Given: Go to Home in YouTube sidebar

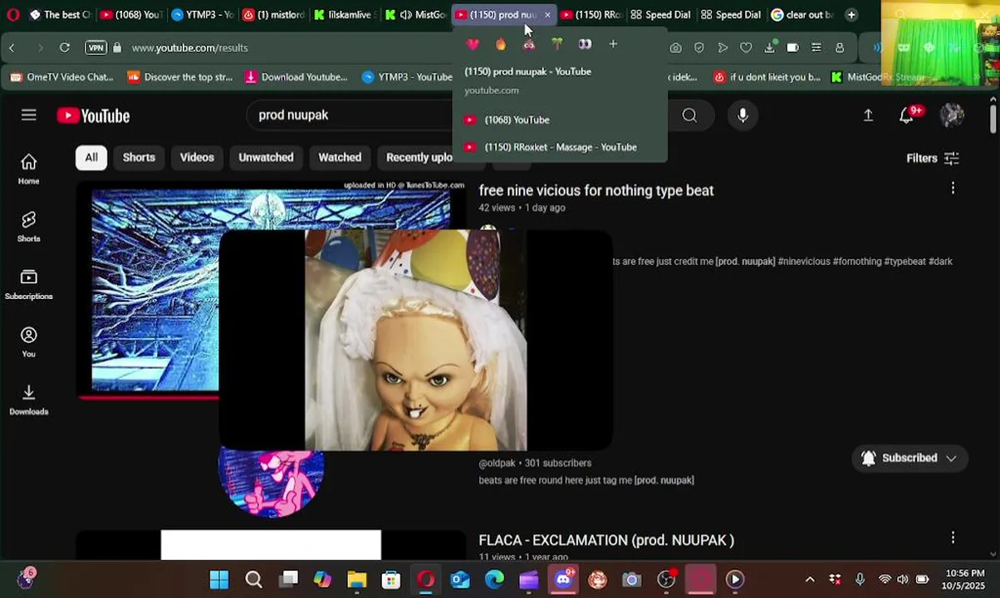Looking at the screenshot, I should (29, 169).
